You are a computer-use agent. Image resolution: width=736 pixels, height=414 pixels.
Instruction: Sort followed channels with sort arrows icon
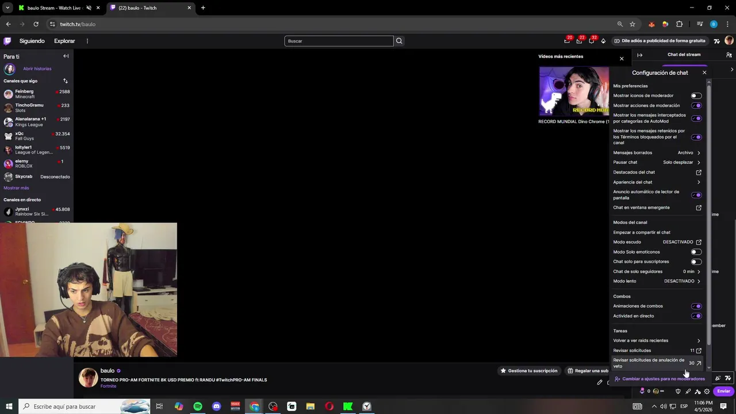pyautogui.click(x=66, y=81)
